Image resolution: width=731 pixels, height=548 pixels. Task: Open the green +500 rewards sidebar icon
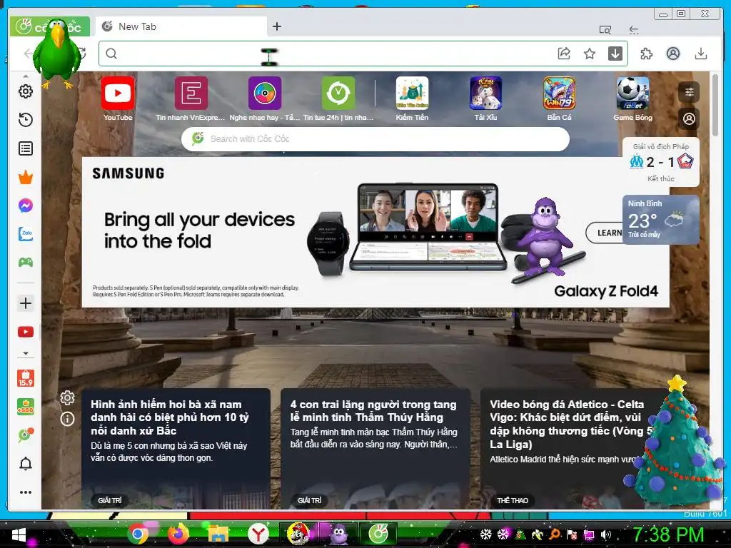coord(26,407)
